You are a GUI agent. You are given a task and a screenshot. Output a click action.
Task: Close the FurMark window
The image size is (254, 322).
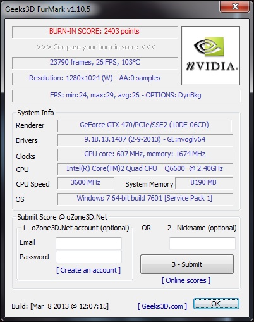[234, 6]
